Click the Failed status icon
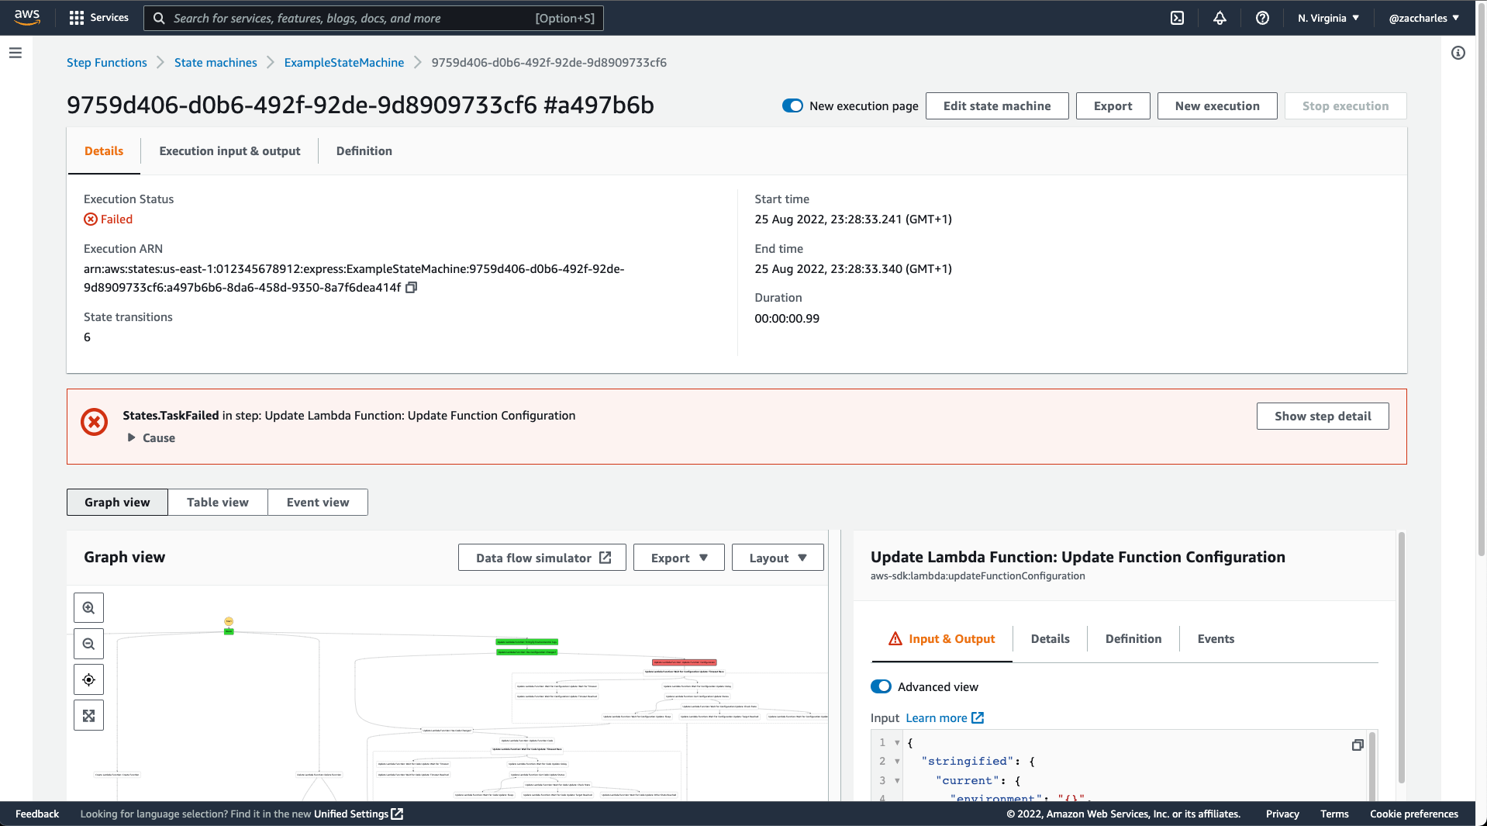This screenshot has height=826, width=1487. 91,219
